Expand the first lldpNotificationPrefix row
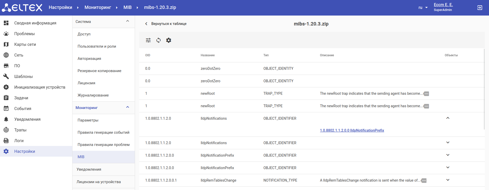Screen dimensions: 489x190 point(448,155)
